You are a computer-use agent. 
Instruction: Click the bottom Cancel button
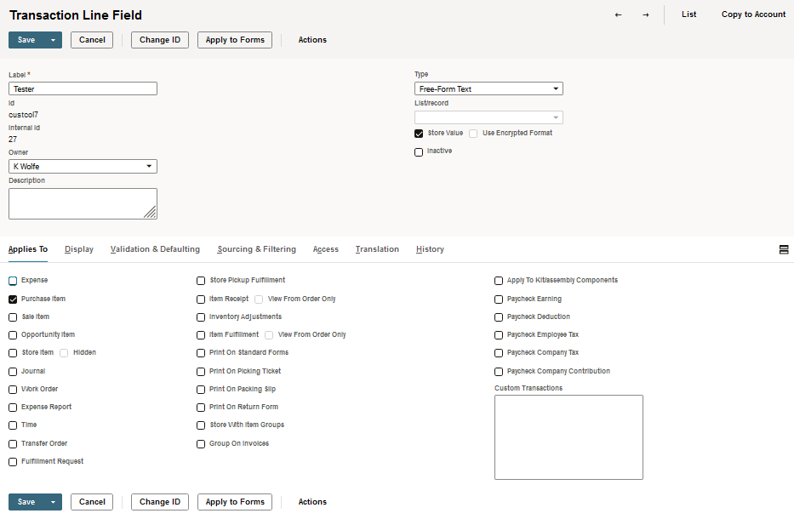click(92, 502)
